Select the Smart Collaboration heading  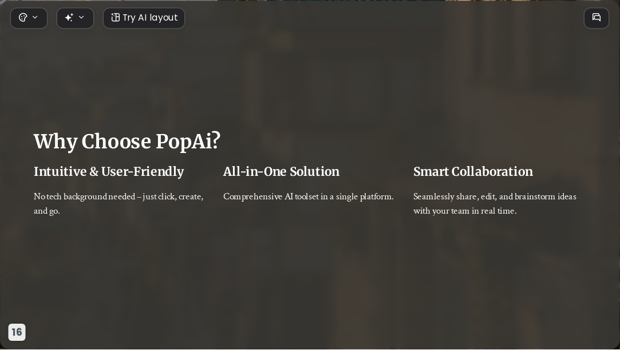click(473, 172)
